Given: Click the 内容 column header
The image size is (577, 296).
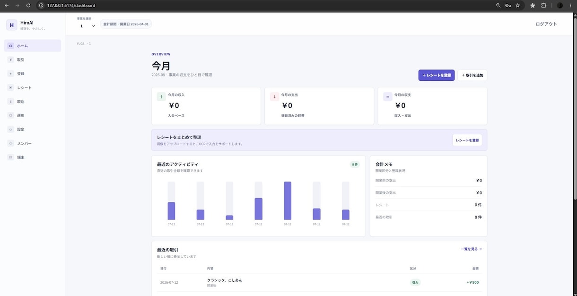Looking at the screenshot, I should point(210,268).
